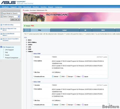This screenshot has width=120, height=109.
Task: Open How to Upgrade Your BIOS link
Action: coord(9,29)
